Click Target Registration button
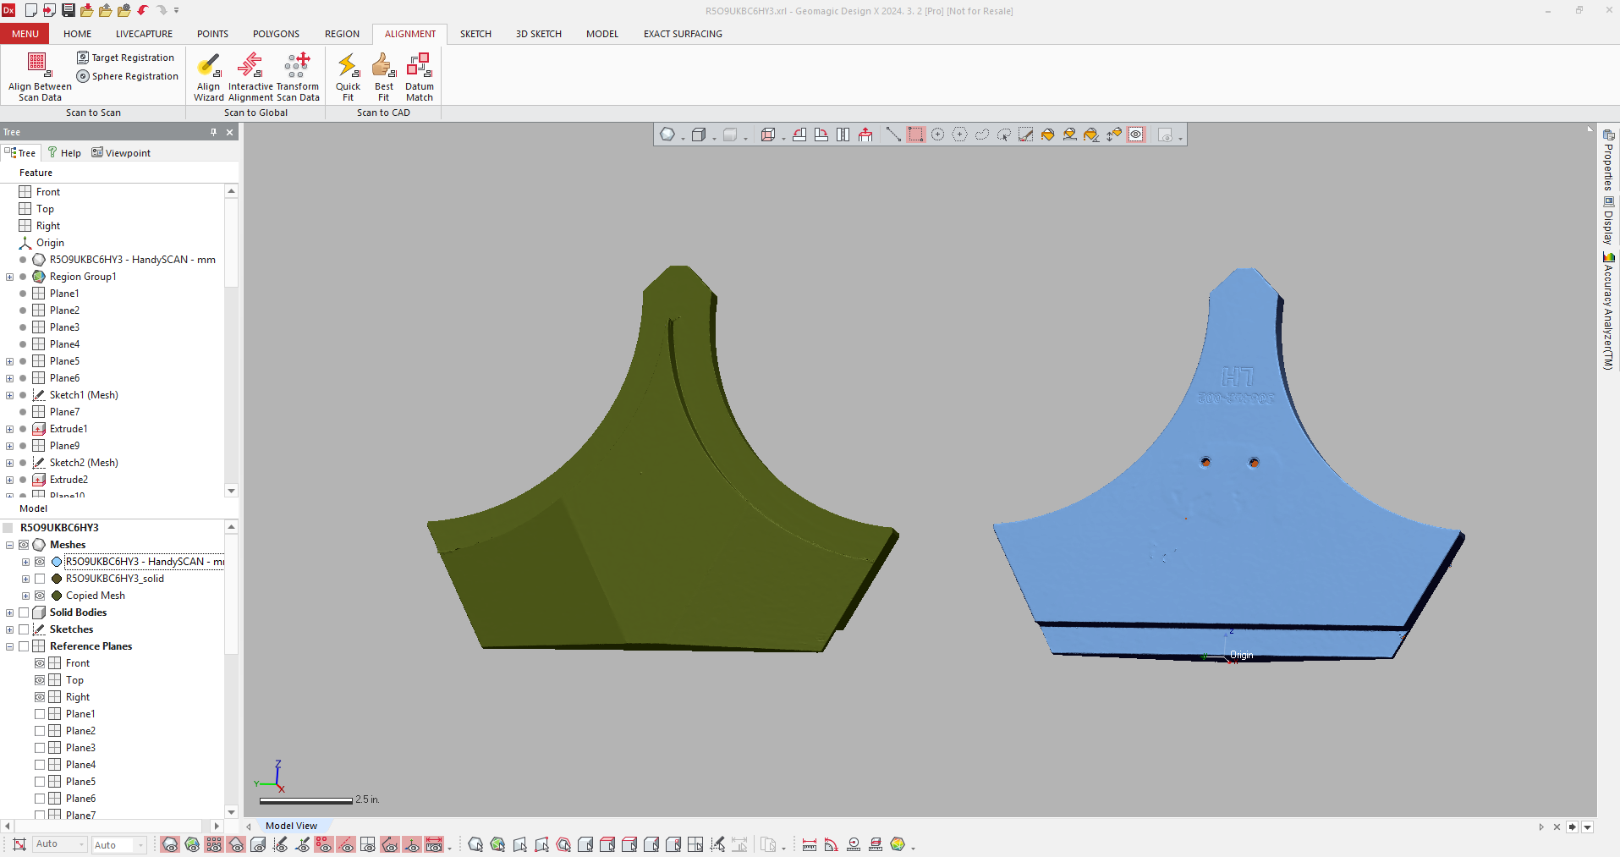Image resolution: width=1620 pixels, height=857 pixels. click(x=126, y=58)
